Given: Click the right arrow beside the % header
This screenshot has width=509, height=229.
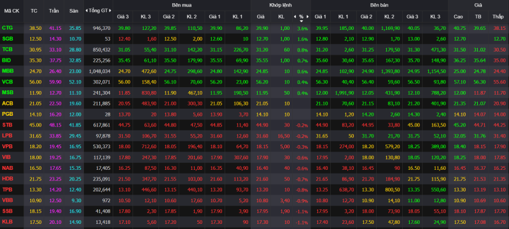Looking at the screenshot, I should (x=307, y=17).
